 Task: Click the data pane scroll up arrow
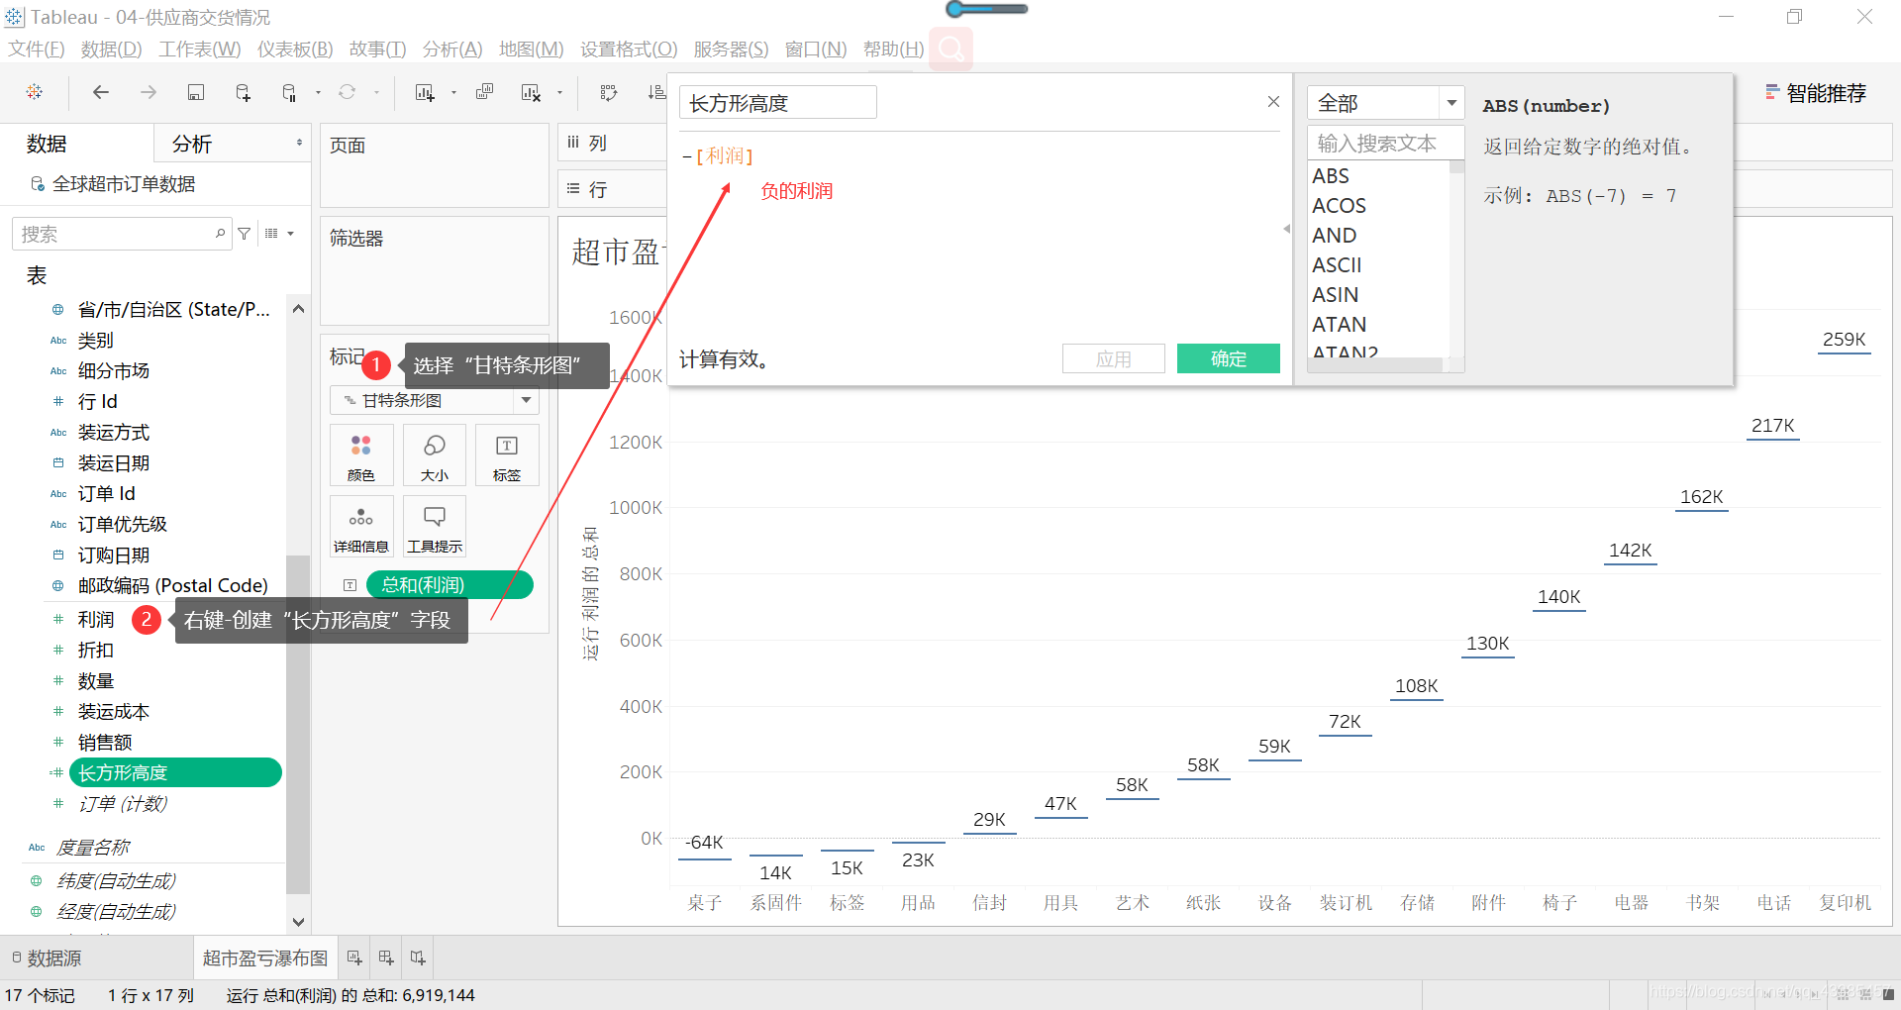click(298, 309)
